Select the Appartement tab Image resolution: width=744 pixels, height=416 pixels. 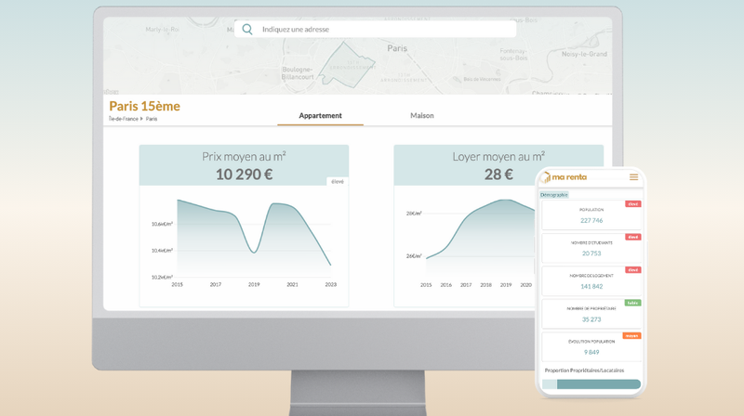point(320,116)
